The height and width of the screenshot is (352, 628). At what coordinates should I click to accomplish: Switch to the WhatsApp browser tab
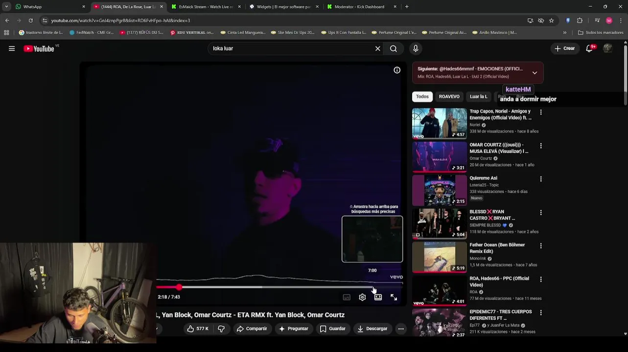pos(49,7)
